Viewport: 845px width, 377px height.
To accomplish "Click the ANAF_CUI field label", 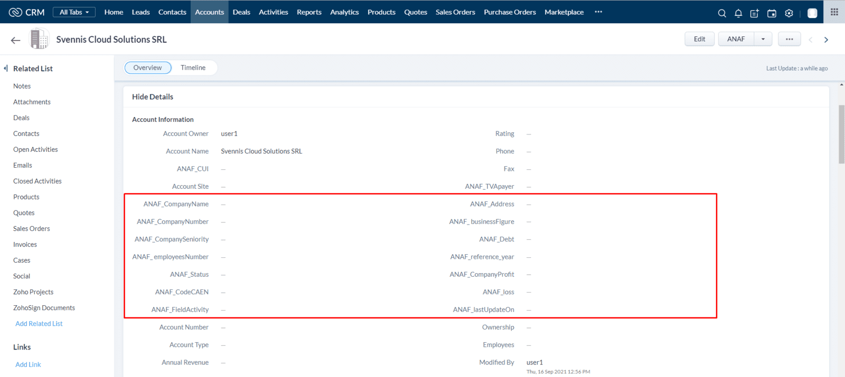I will point(193,169).
